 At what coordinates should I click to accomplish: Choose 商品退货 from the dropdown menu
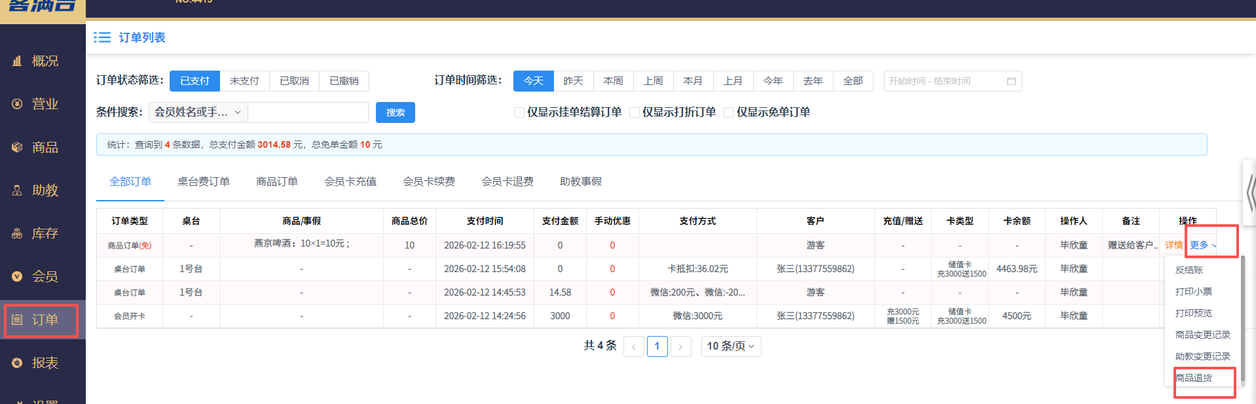click(1194, 378)
